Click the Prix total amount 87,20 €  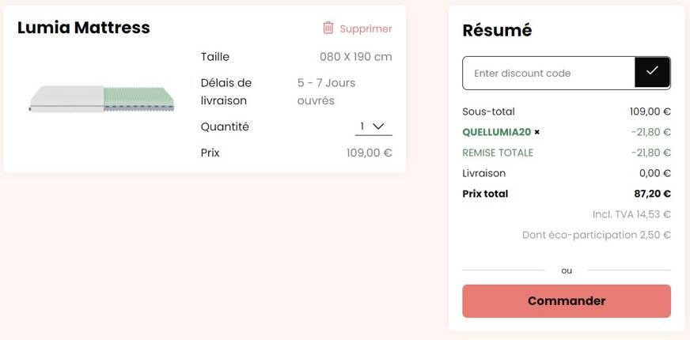[x=652, y=194]
